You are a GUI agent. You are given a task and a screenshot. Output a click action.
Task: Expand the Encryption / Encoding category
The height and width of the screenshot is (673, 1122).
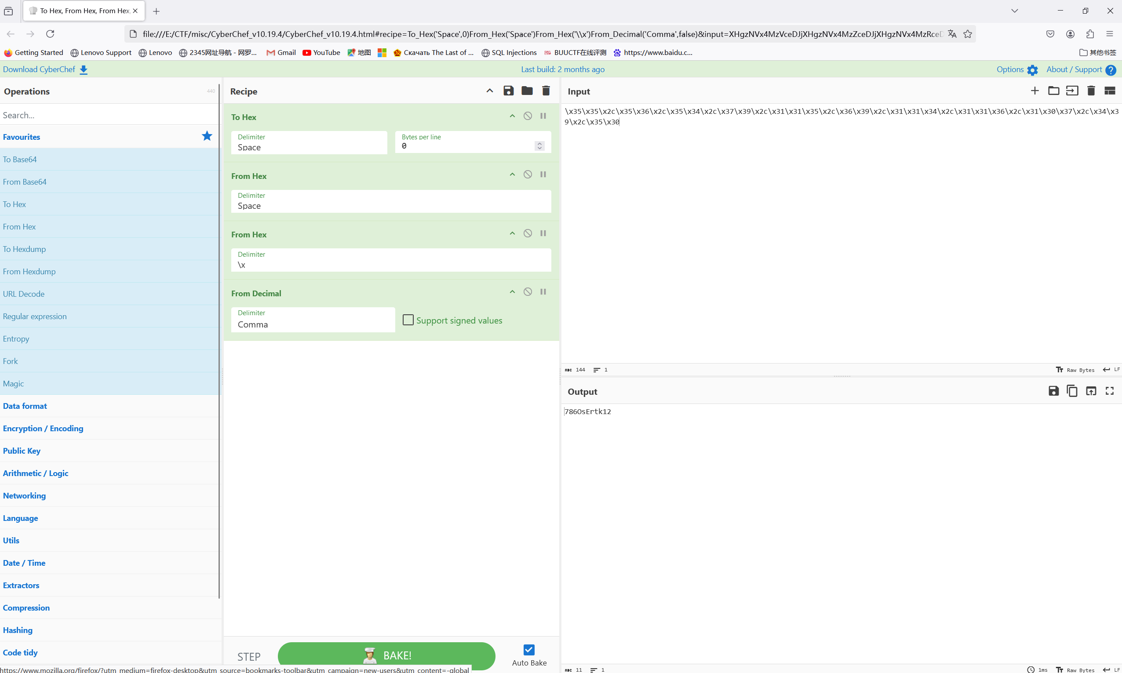[43, 428]
